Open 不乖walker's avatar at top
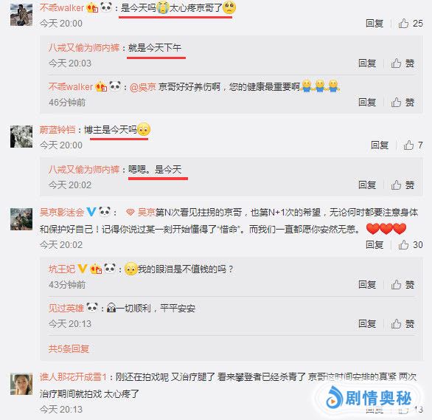The height and width of the screenshot is (420, 432). [21, 15]
